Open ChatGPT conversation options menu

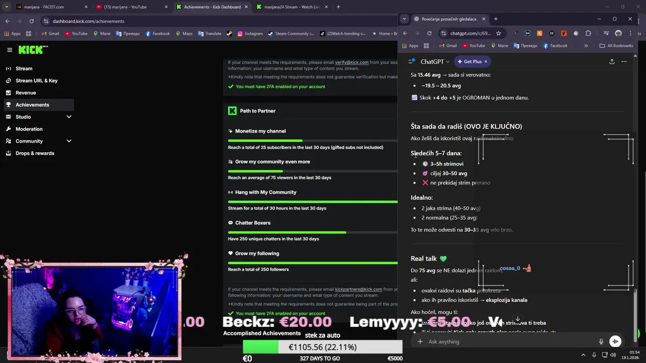[x=624, y=62]
